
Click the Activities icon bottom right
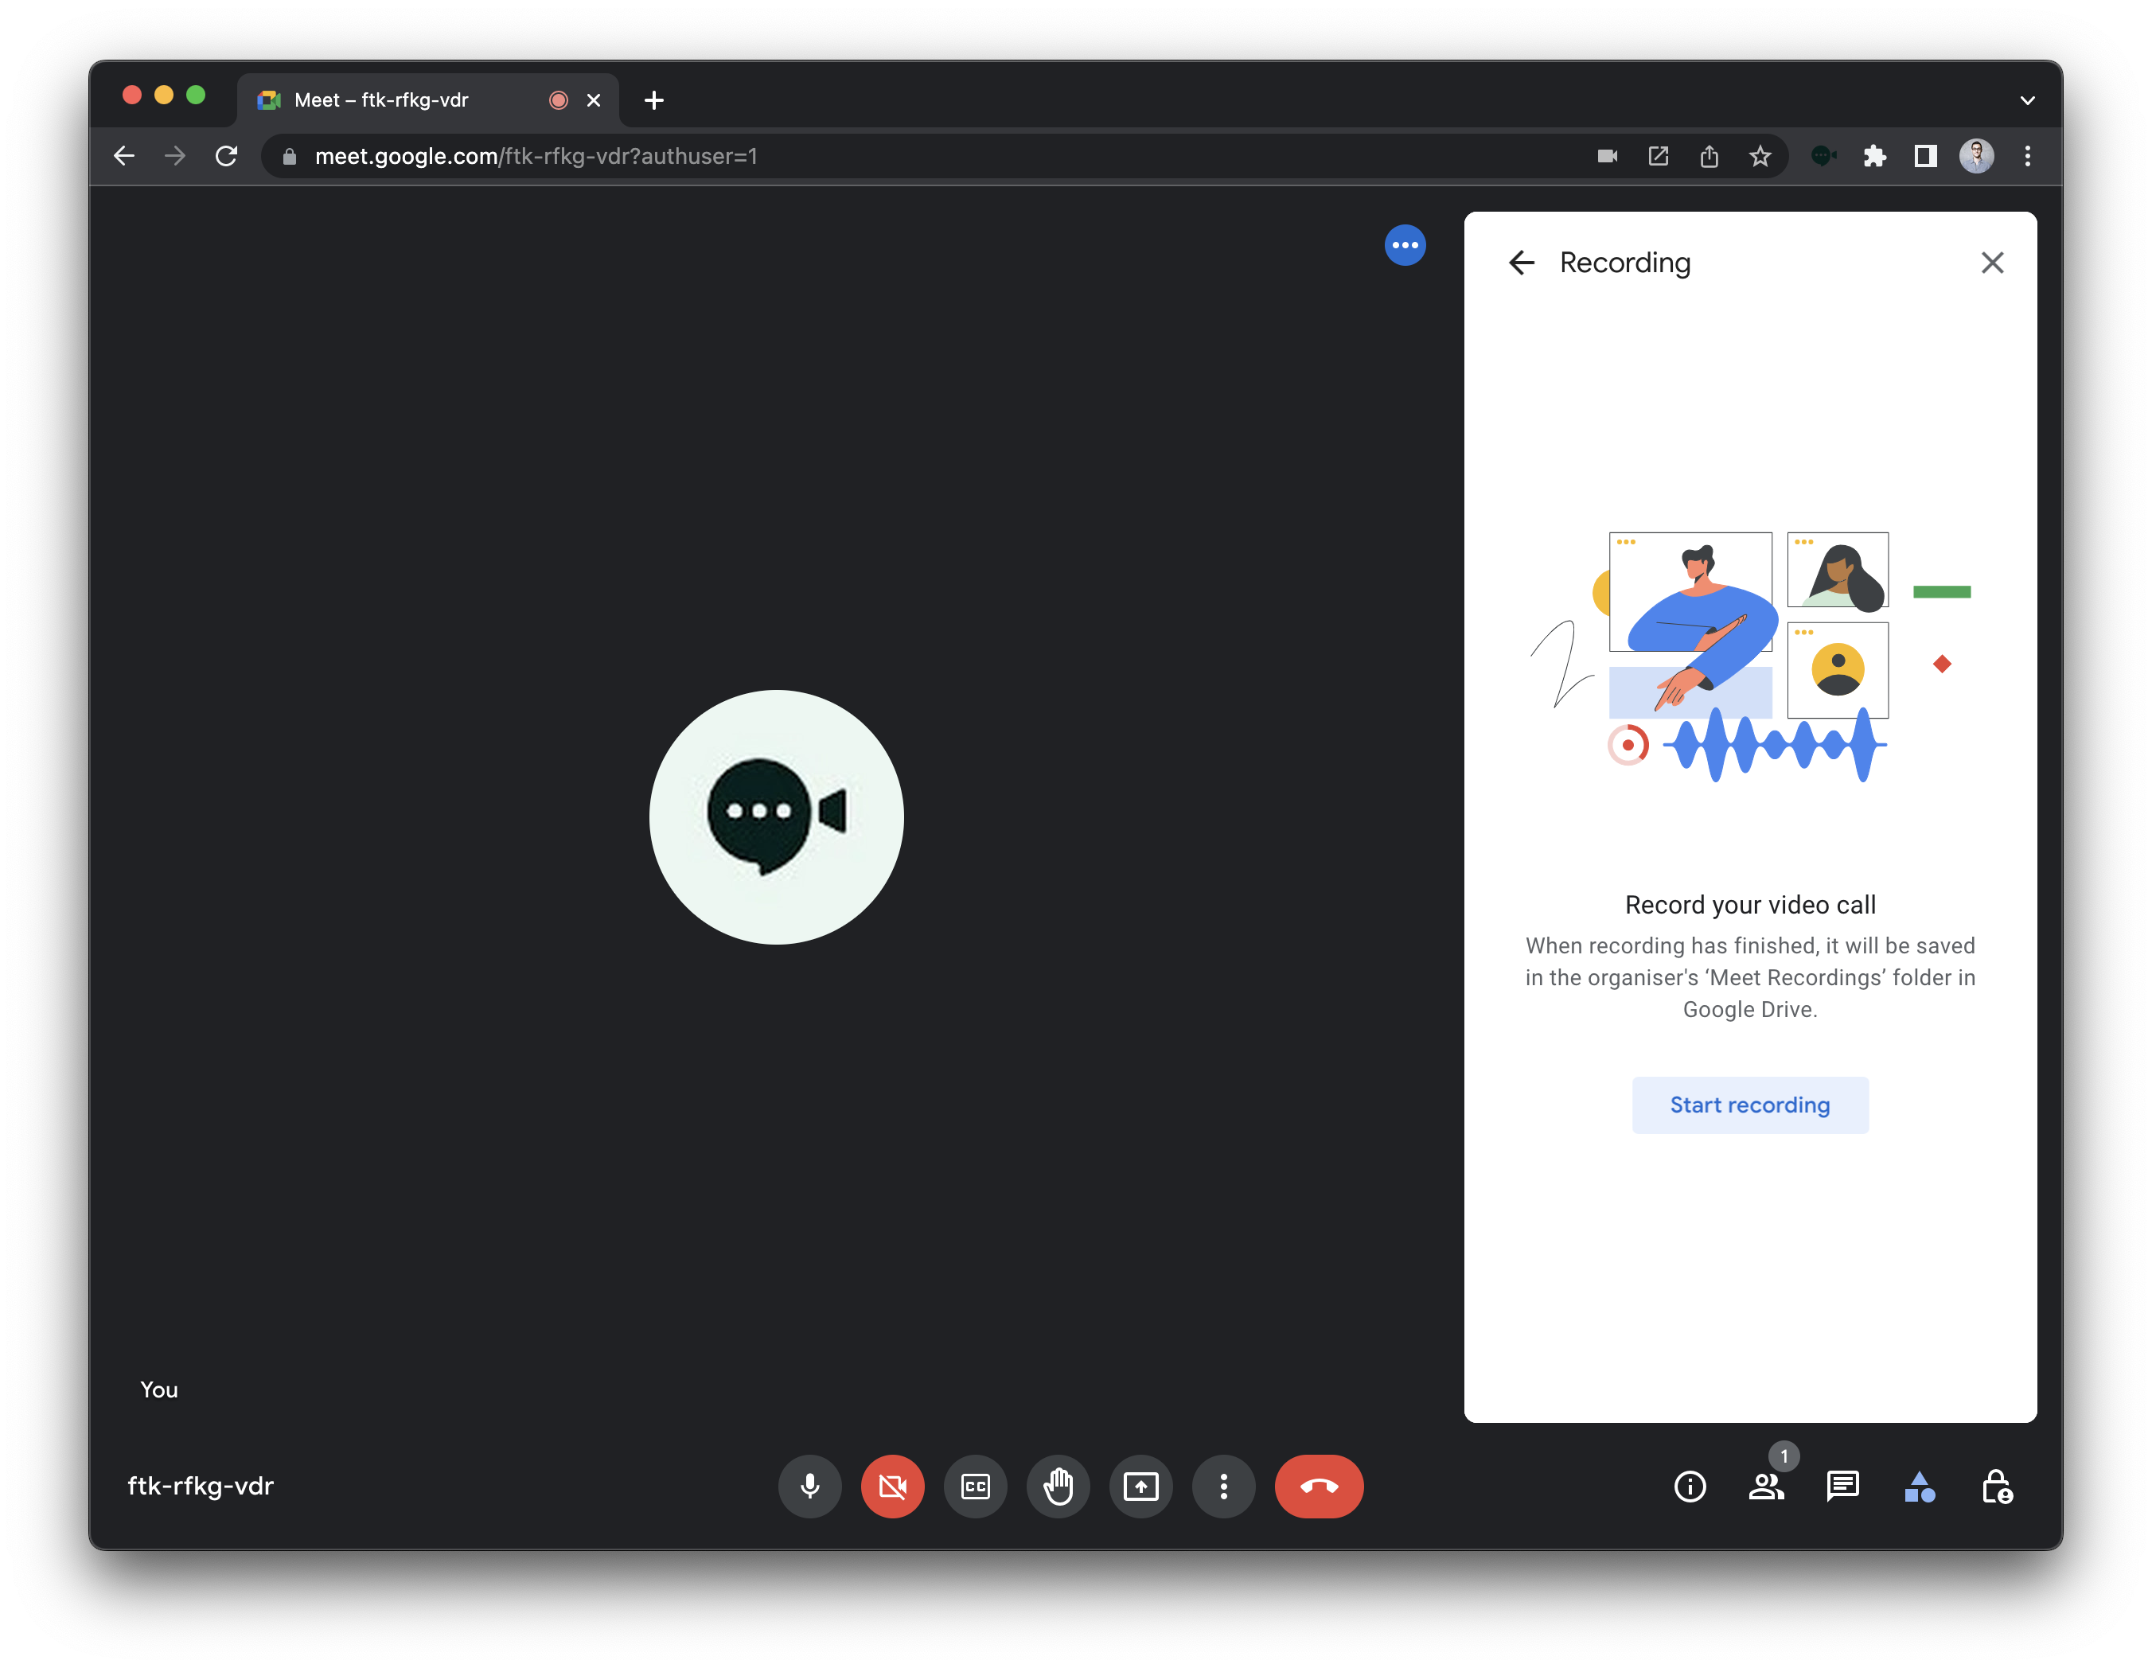point(1920,1488)
